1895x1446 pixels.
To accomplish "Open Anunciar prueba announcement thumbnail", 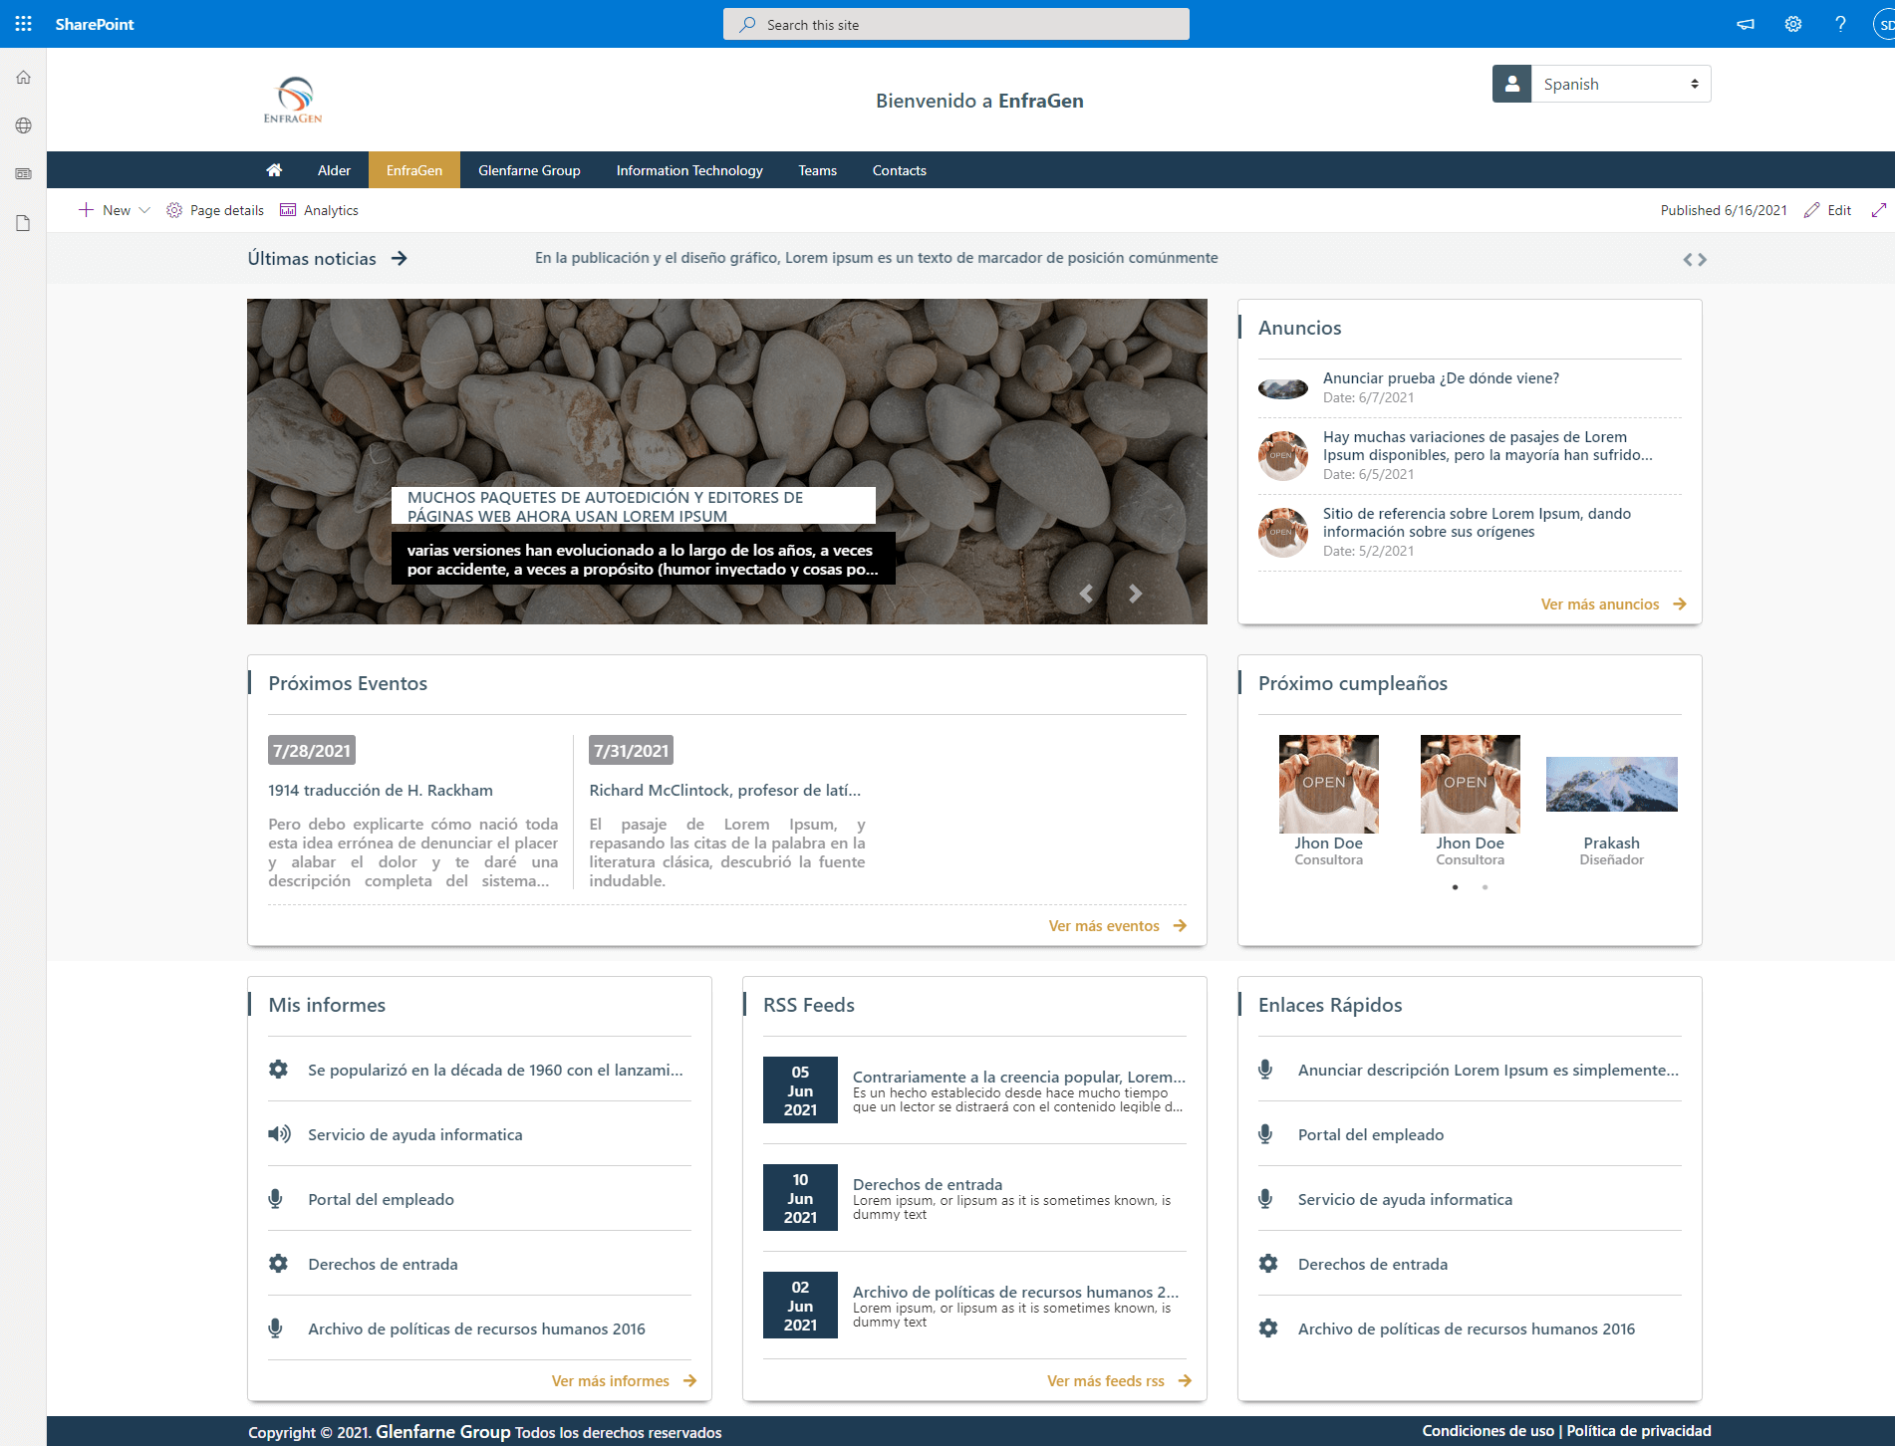I will (x=1283, y=387).
